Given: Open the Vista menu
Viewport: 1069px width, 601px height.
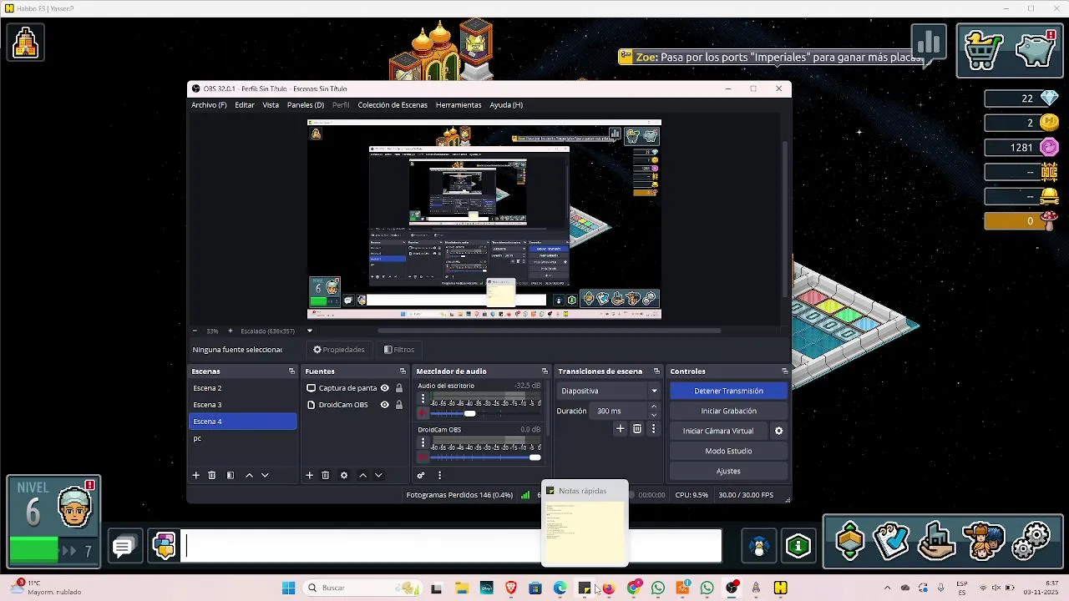Looking at the screenshot, I should click(x=271, y=105).
